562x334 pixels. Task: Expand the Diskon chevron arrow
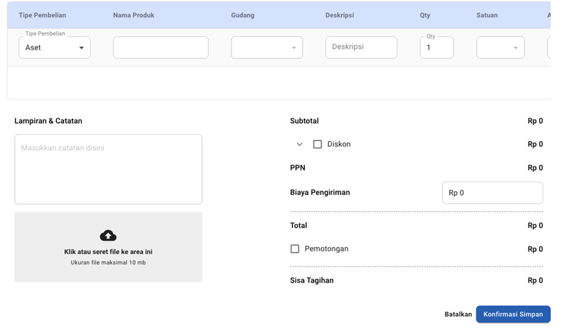pyautogui.click(x=299, y=145)
